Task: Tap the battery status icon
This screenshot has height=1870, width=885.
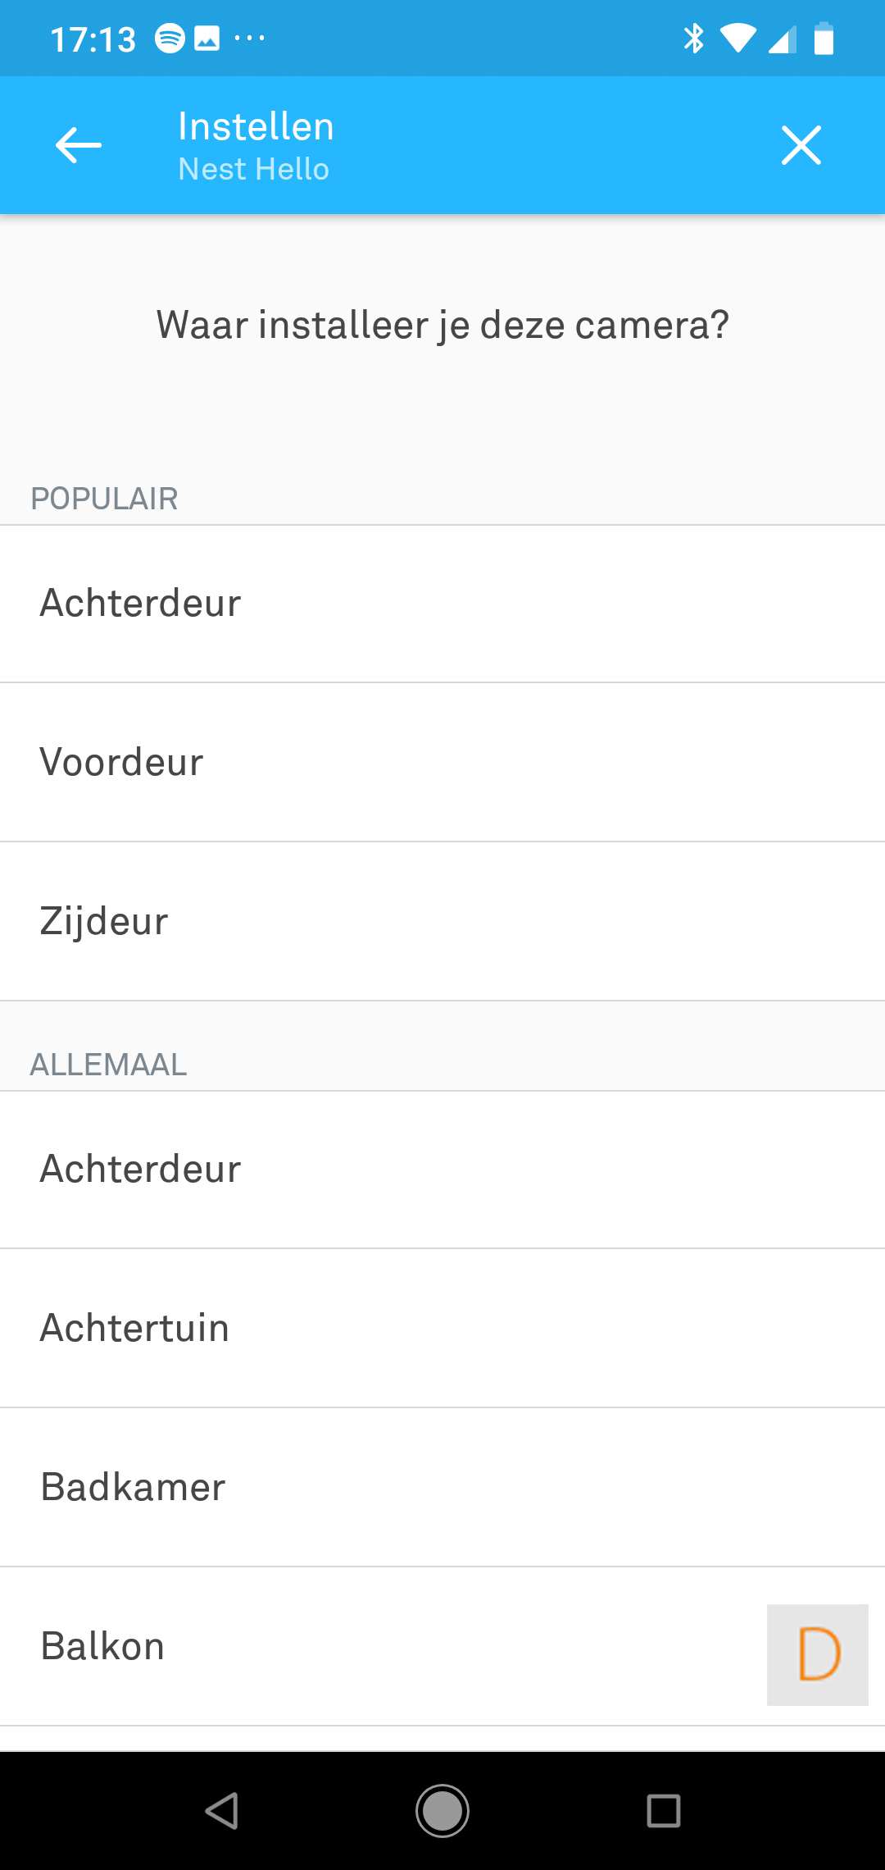Action: tap(824, 39)
